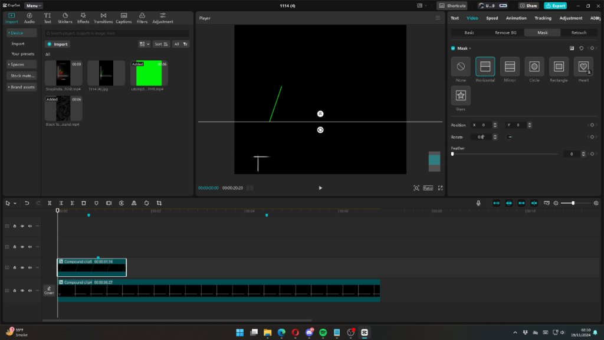Expand the Sort options dropdown
The width and height of the screenshot is (604, 340).
(161, 44)
